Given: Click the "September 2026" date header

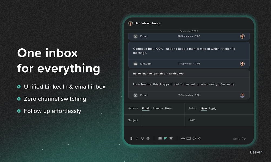Looking at the screenshot, I should [189, 31].
